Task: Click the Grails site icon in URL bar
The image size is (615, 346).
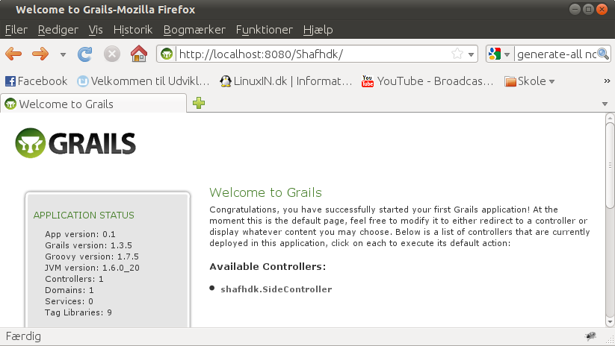Action: pyautogui.click(x=167, y=54)
